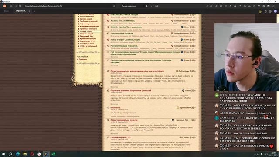Image resolution: width=279 pixels, height=157 pixels.
Task: Open the browser settings gear icon
Action: pos(265,11)
